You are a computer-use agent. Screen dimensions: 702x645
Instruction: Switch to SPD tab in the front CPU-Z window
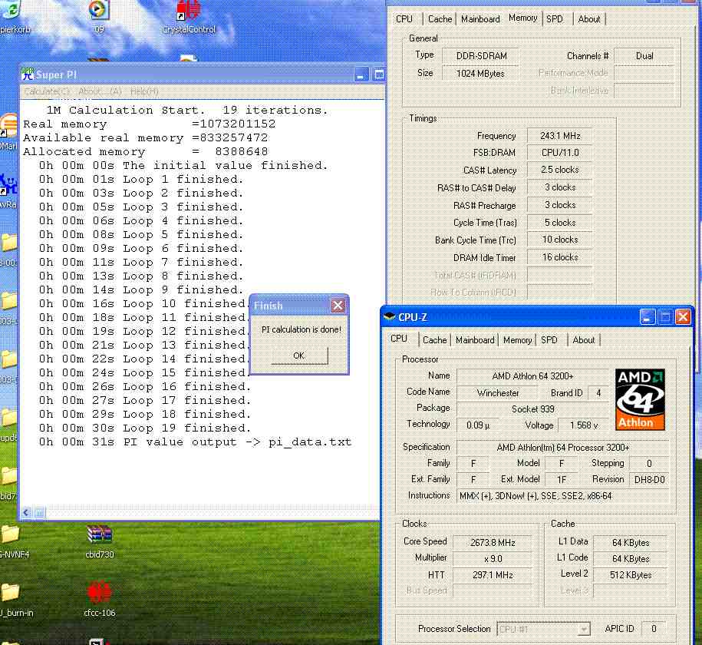[x=549, y=339]
